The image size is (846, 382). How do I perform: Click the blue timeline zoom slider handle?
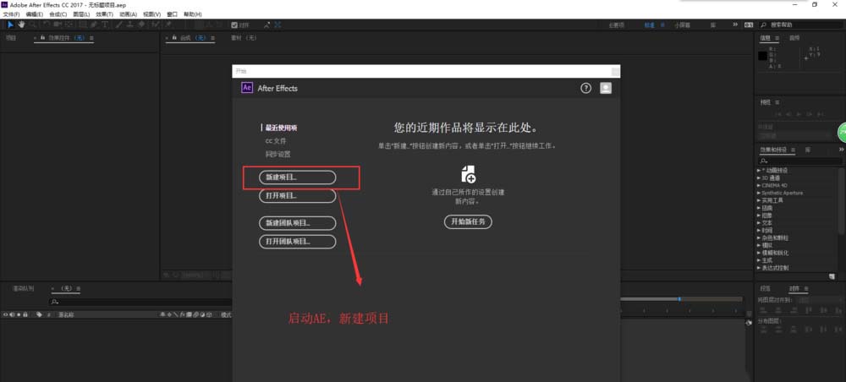click(x=679, y=299)
